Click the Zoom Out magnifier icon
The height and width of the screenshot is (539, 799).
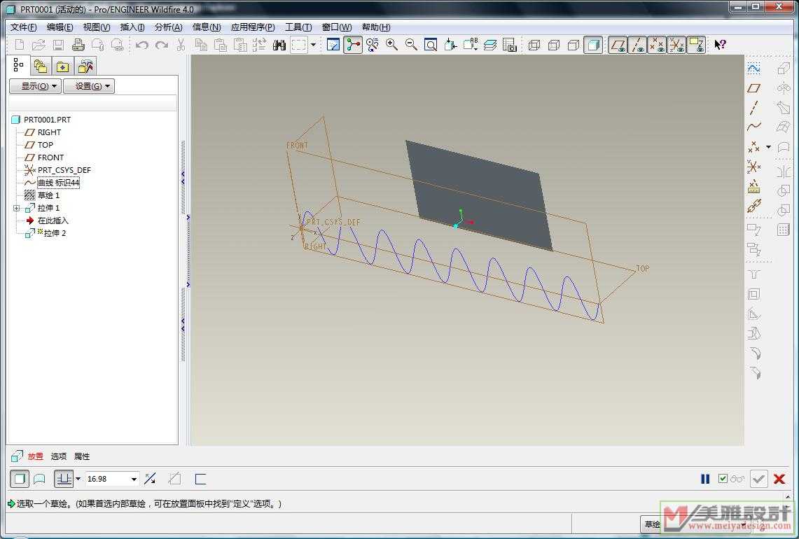[411, 45]
